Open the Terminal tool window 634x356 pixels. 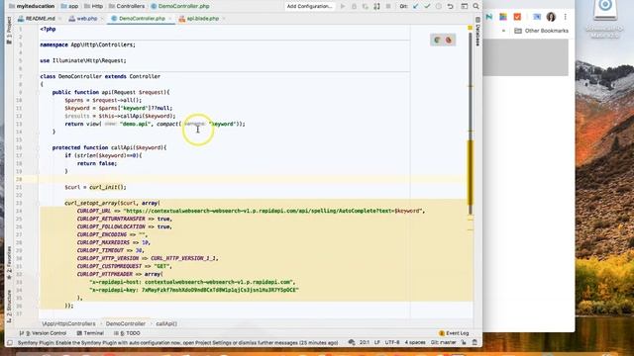coord(90,333)
